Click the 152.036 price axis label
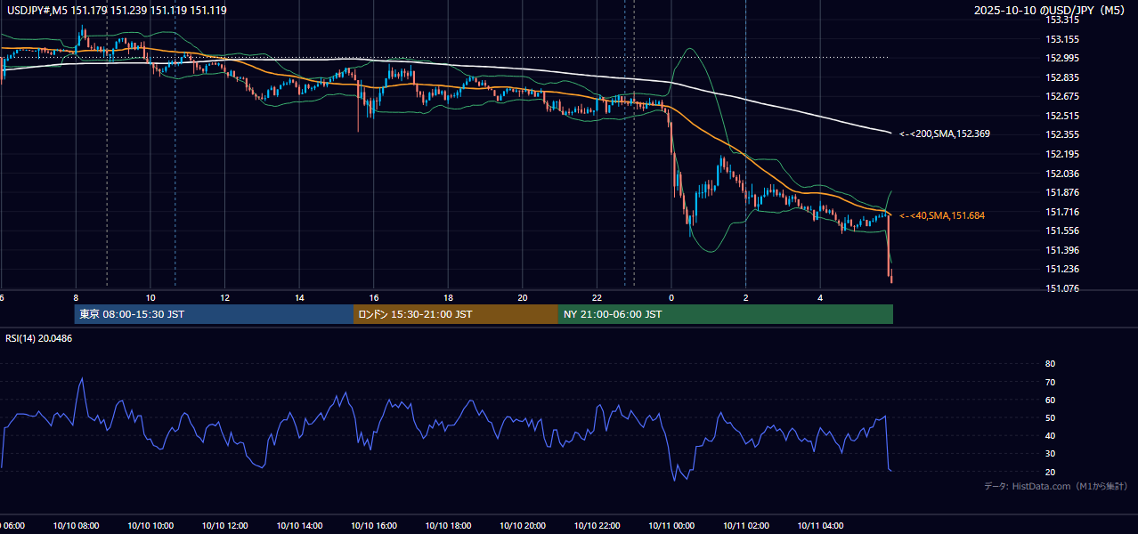This screenshot has height=534, width=1138. (x=1062, y=174)
